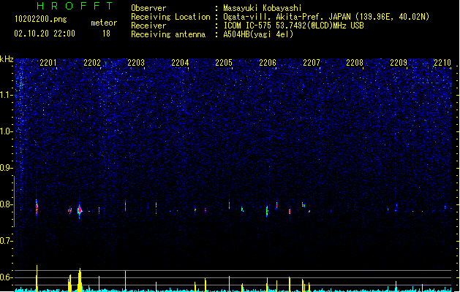Select the meteor count value 18
This screenshot has width=460, height=292.
(x=106, y=34)
